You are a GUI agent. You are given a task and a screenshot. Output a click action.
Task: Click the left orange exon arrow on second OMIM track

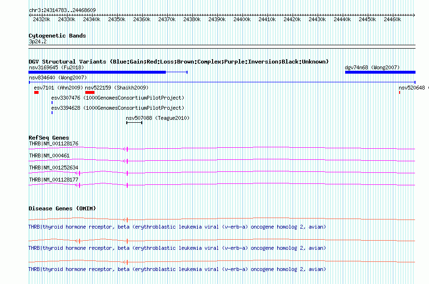[x=78, y=241]
